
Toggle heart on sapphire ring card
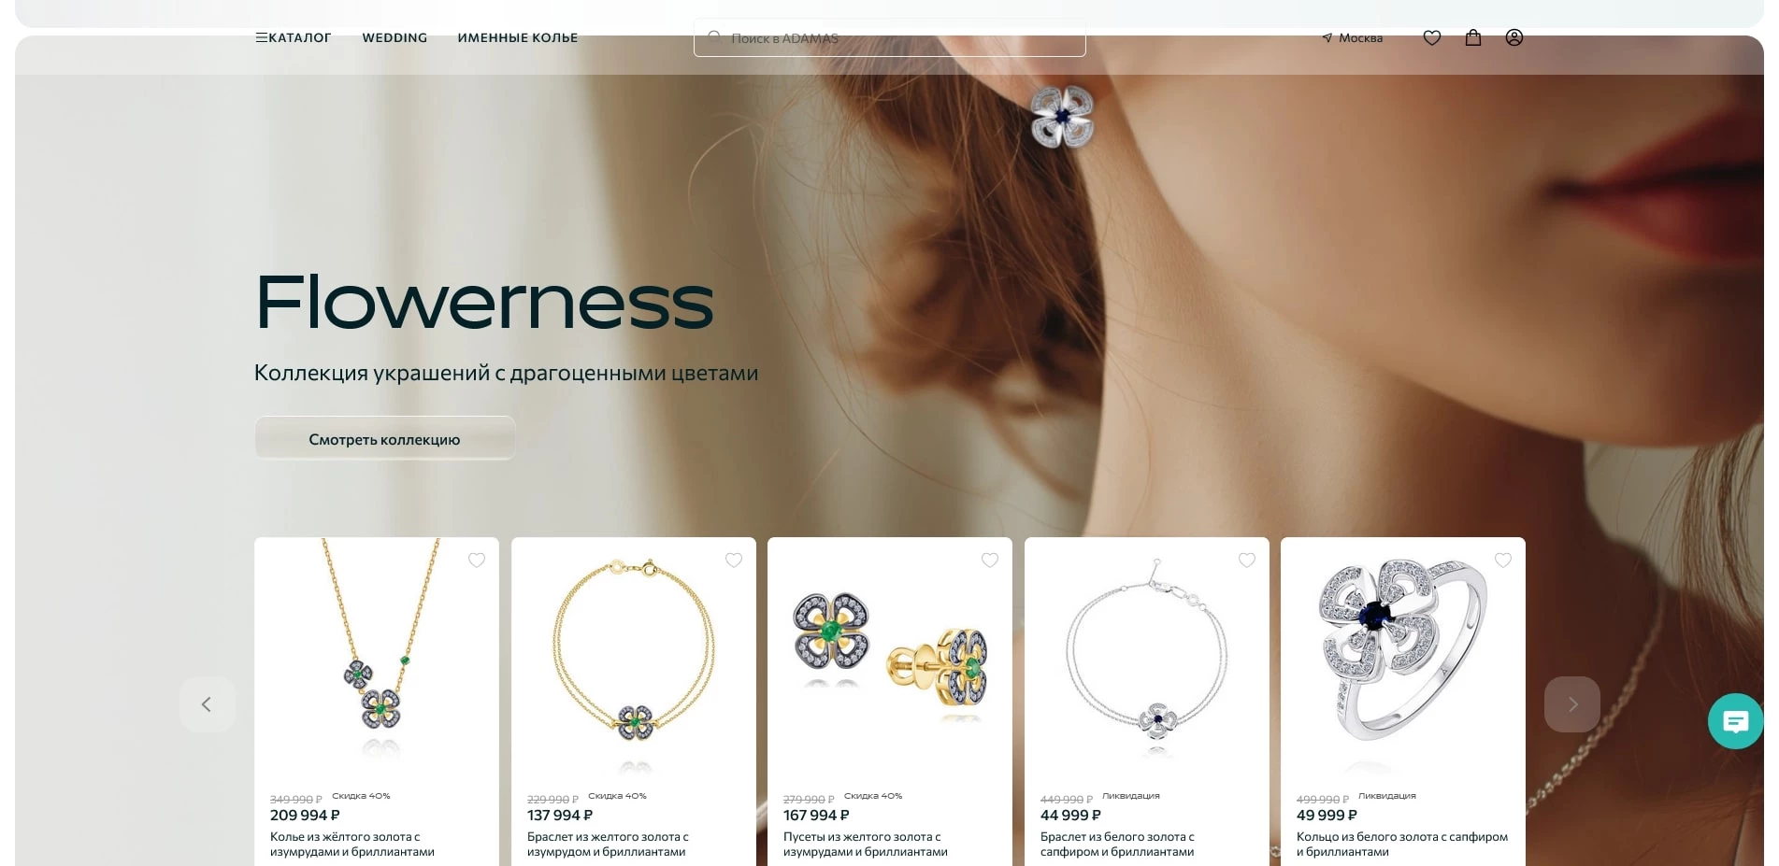coord(1503,561)
